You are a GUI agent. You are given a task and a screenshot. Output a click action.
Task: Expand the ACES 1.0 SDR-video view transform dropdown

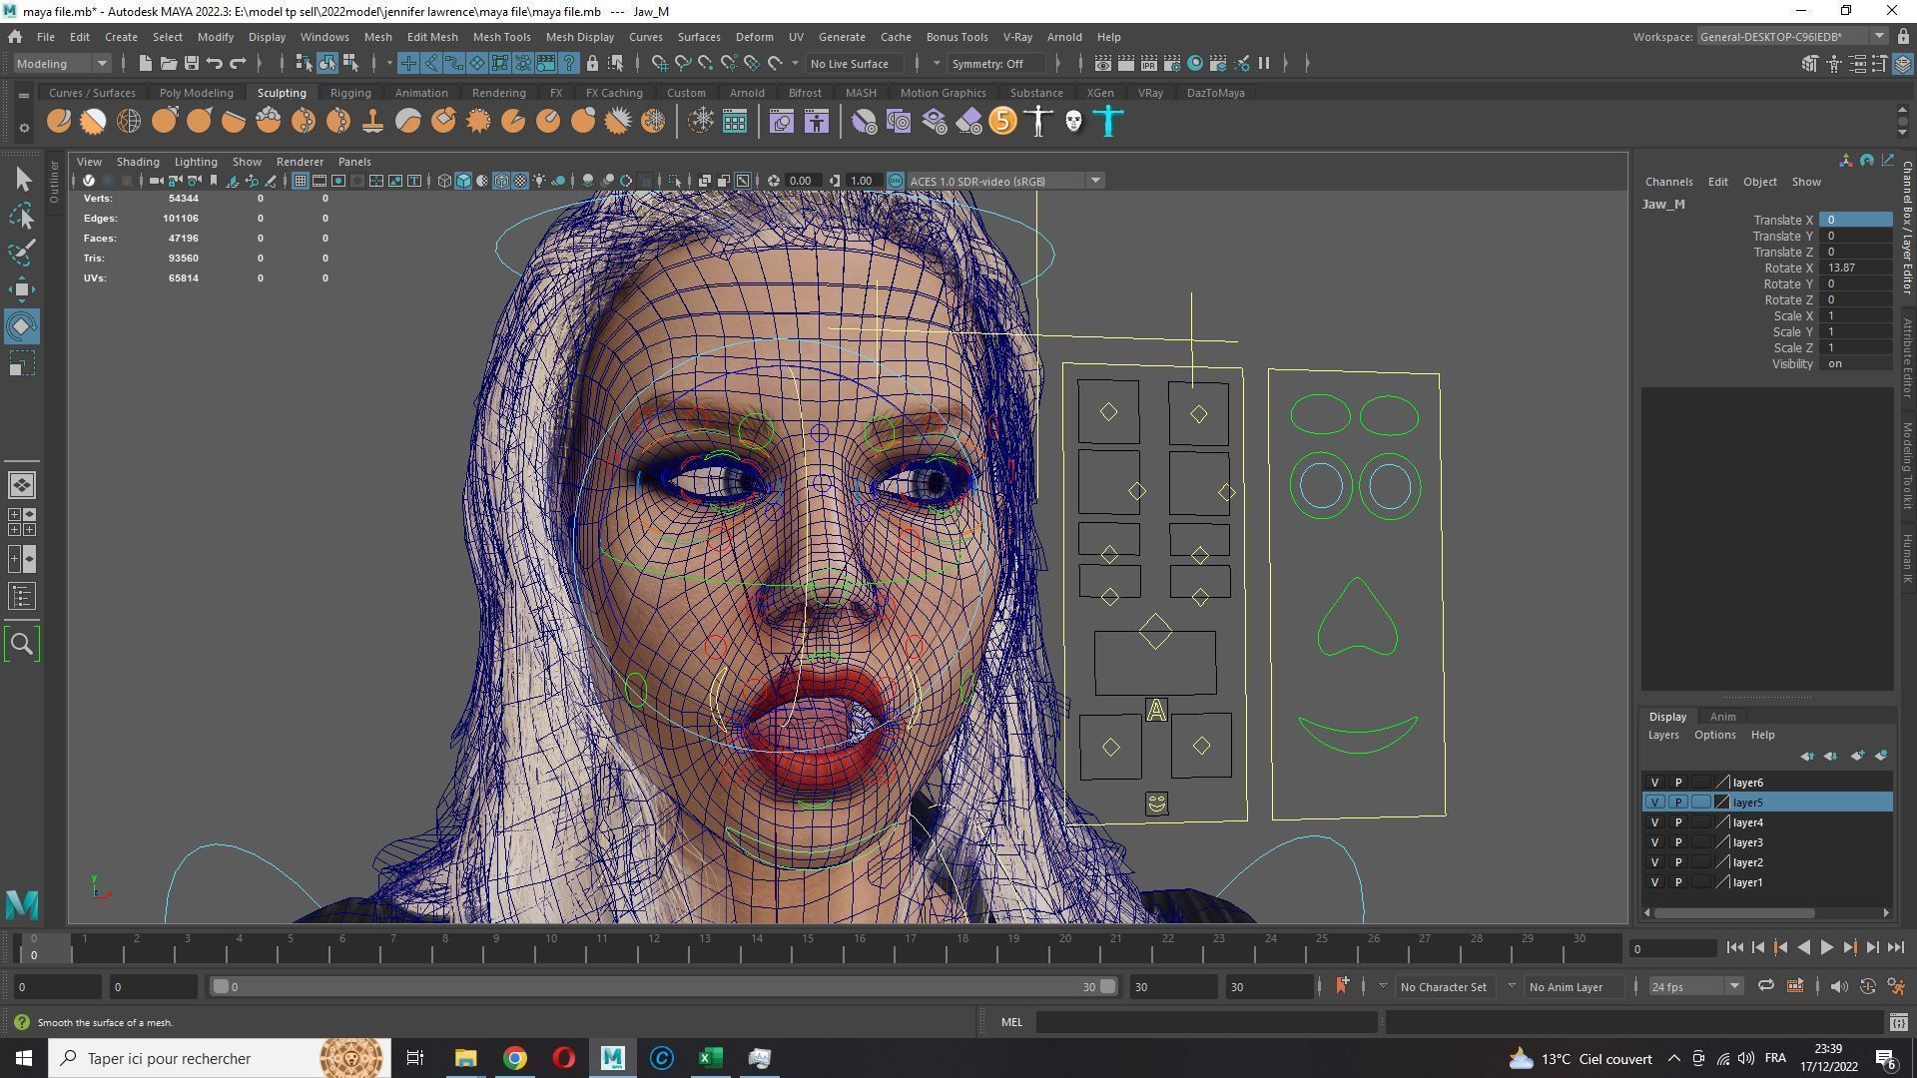point(1095,181)
